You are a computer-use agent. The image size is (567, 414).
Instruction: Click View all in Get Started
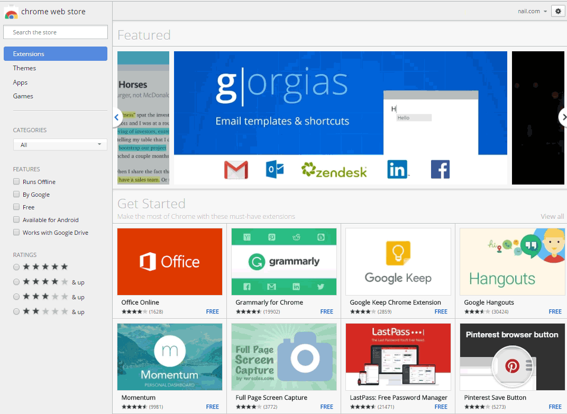pos(552,216)
